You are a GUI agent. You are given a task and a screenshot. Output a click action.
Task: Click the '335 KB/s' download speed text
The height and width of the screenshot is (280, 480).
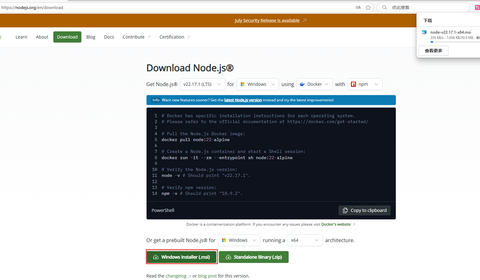tap(437, 37)
